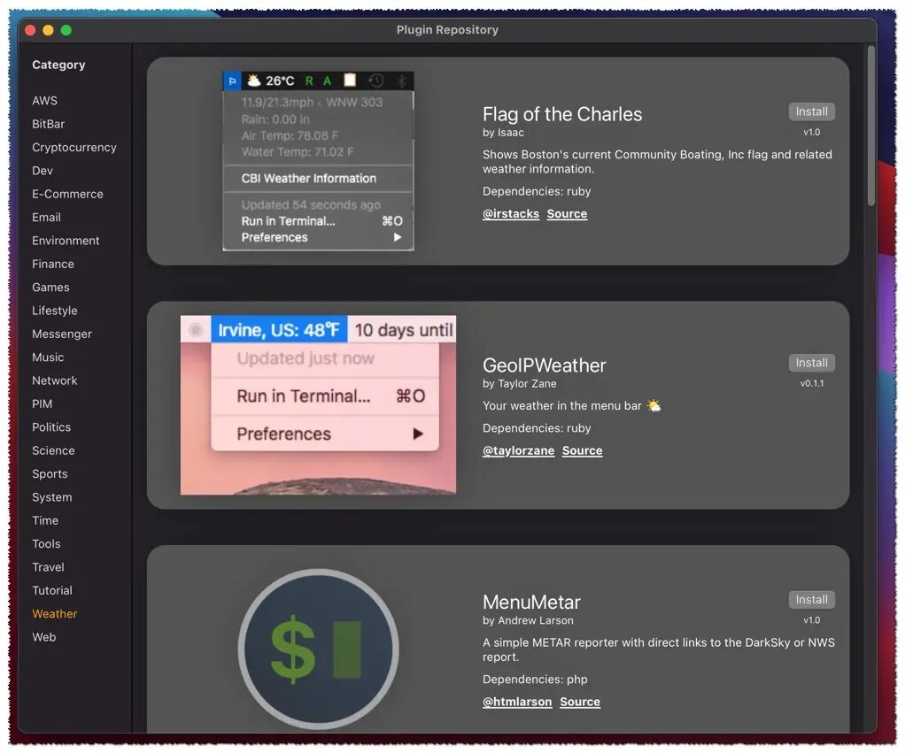Screen dimensions: 905x753
Task: View Source for Flag of the Charles
Action: tap(567, 214)
